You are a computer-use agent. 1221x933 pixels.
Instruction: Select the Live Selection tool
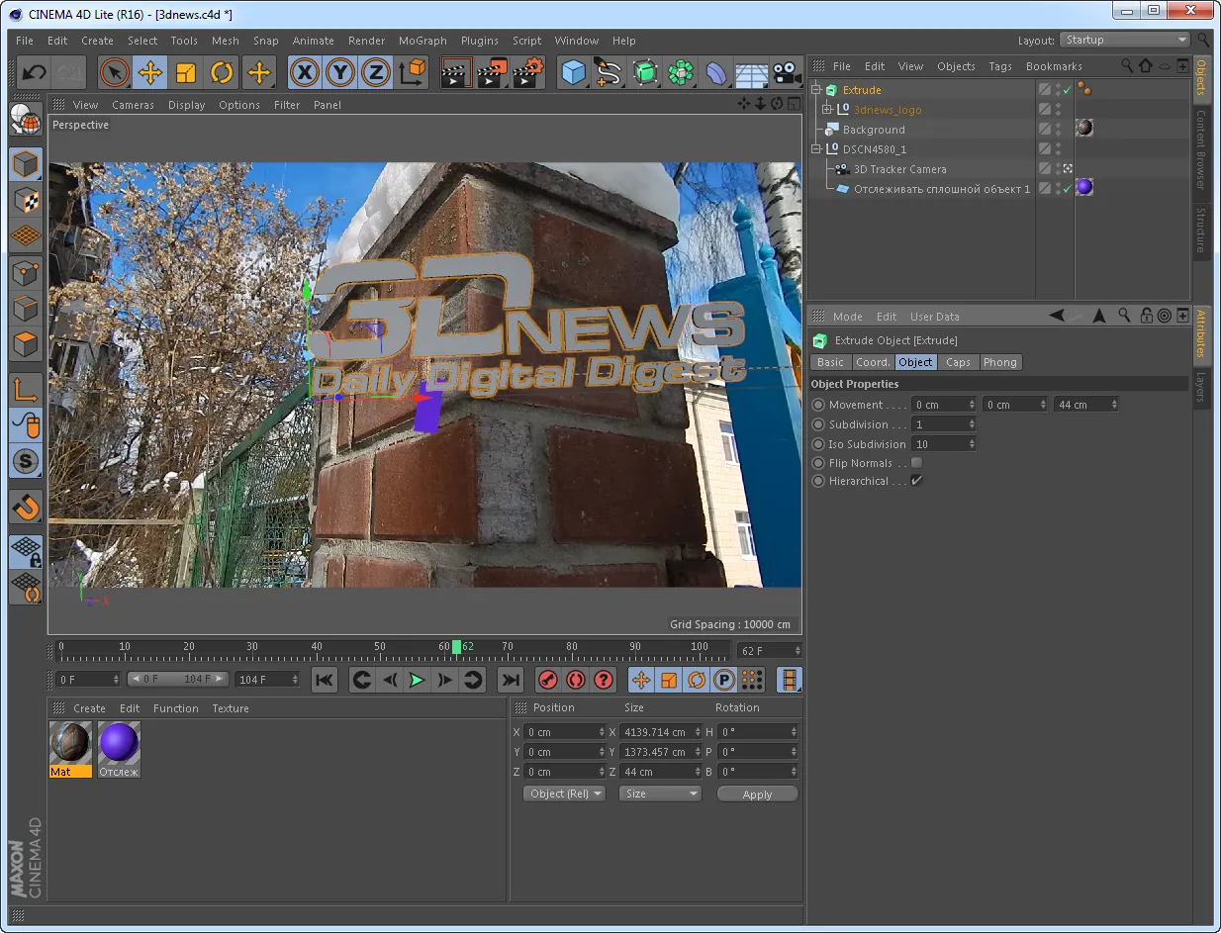[115, 72]
